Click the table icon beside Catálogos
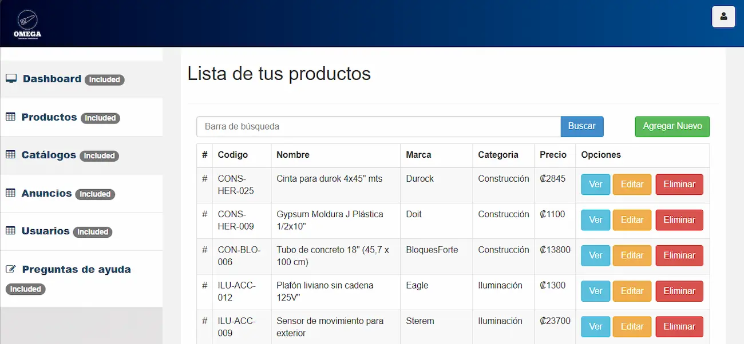 (10, 155)
